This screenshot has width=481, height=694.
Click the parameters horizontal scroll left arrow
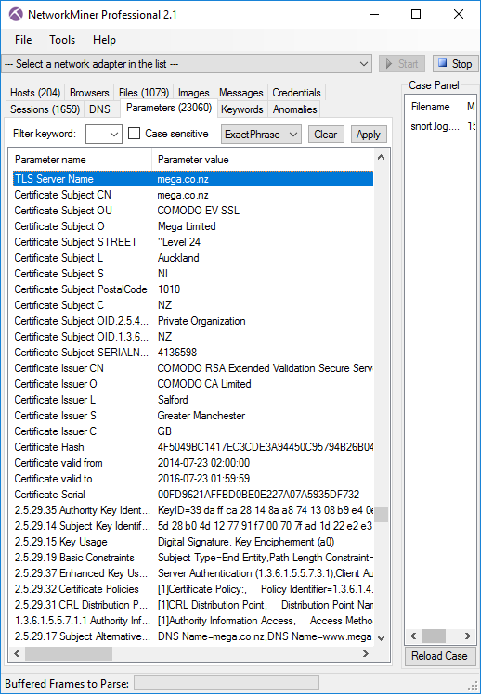(18, 653)
